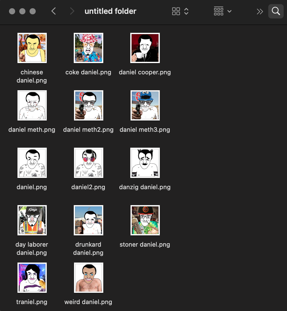Click the file name 'chinese daniel.png'
Screen dimensions: 287x311
(32, 76)
